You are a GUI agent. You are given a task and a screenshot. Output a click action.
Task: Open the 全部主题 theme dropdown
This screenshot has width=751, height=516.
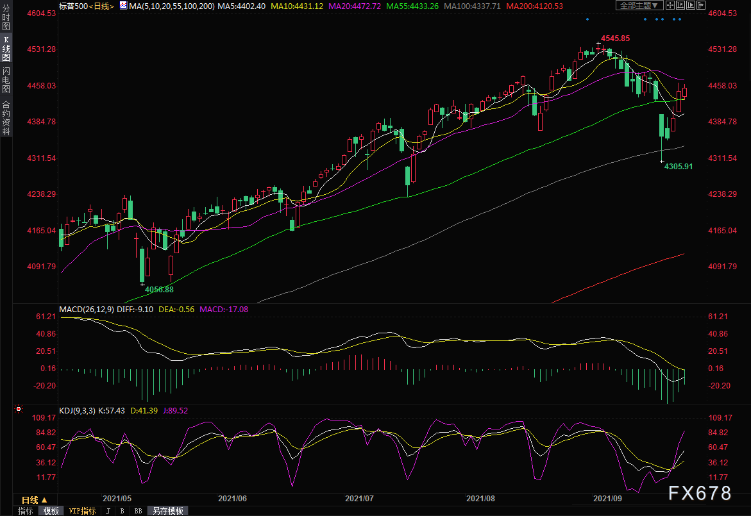(637, 6)
